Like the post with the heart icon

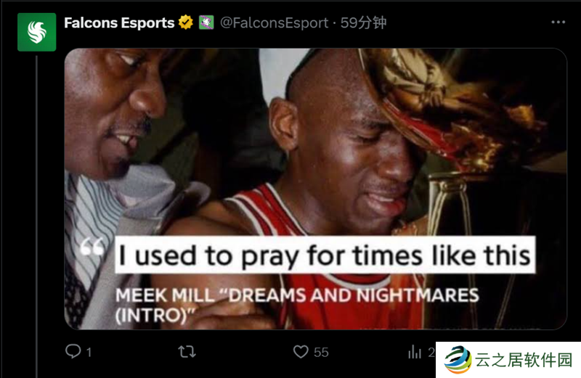(x=301, y=352)
